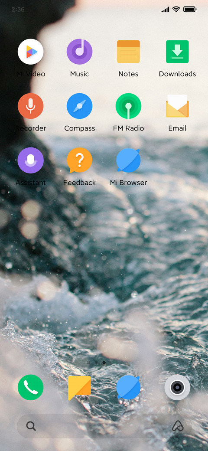Image resolution: width=208 pixels, height=451 pixels.
Task: Launch FM Radio
Action: [x=128, y=106]
